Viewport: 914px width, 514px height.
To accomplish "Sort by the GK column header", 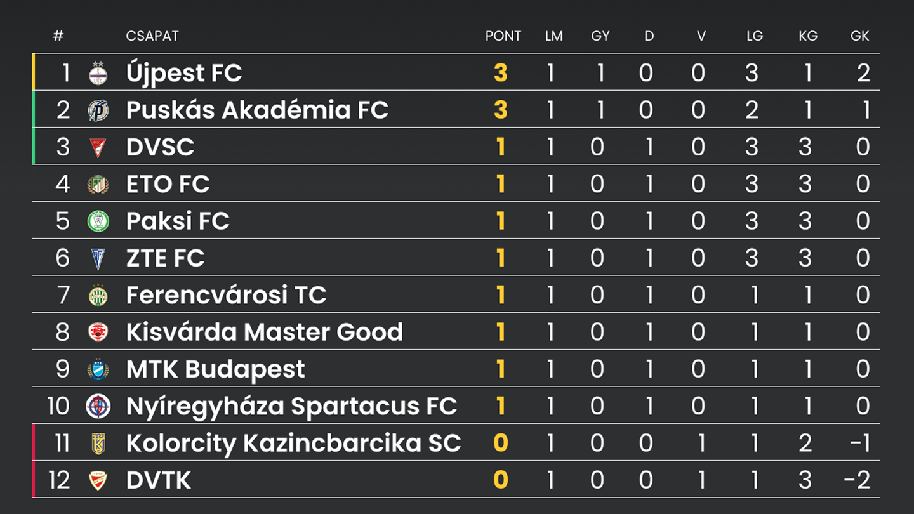I will click(859, 36).
